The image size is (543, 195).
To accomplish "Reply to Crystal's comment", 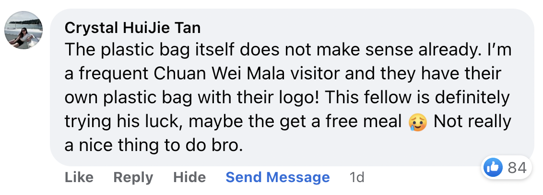I will pos(133,177).
